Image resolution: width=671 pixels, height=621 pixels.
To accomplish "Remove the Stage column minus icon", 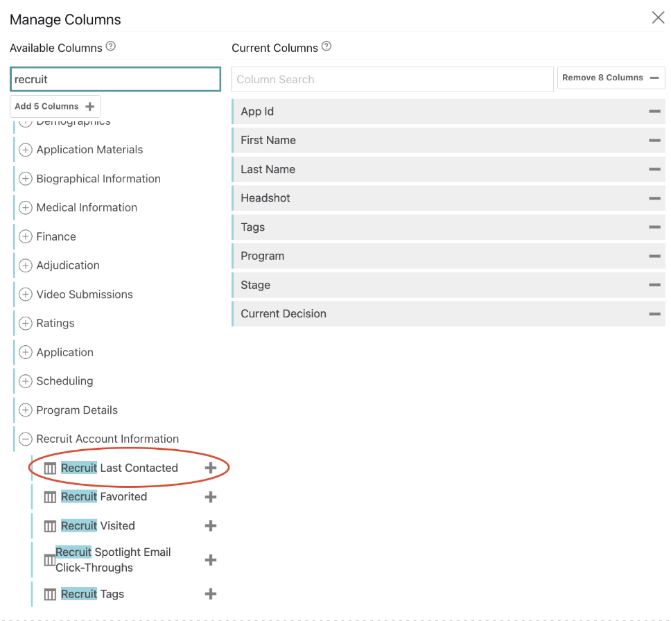I will click(x=654, y=285).
